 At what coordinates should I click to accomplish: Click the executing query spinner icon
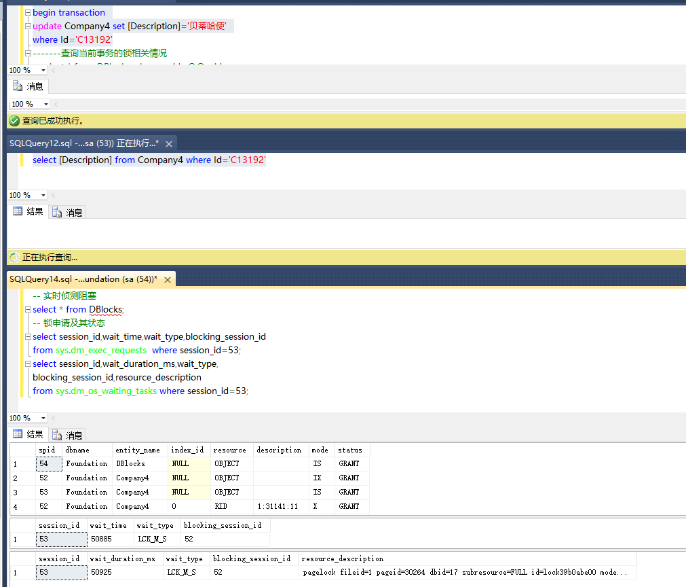coord(14,257)
